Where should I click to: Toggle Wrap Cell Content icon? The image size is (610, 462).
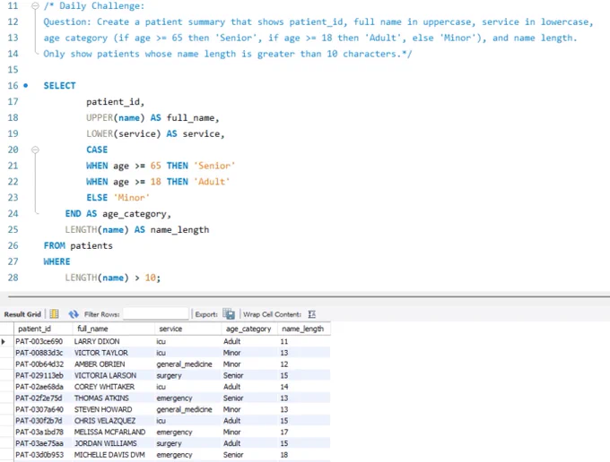click(x=311, y=314)
